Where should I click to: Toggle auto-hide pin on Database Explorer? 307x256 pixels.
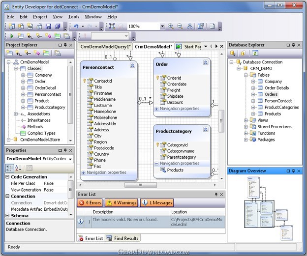coord(293,45)
